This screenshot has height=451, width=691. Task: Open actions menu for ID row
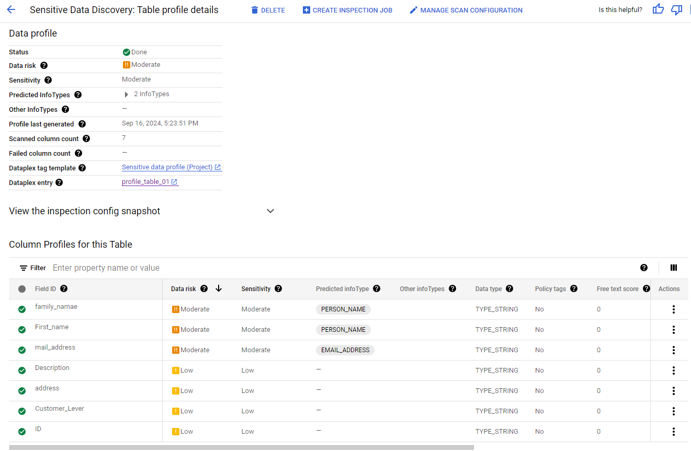coord(674,432)
